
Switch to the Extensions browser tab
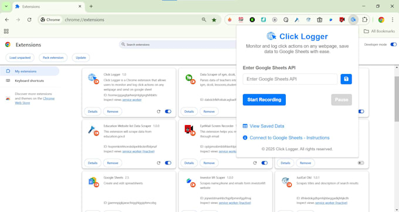click(x=48, y=6)
